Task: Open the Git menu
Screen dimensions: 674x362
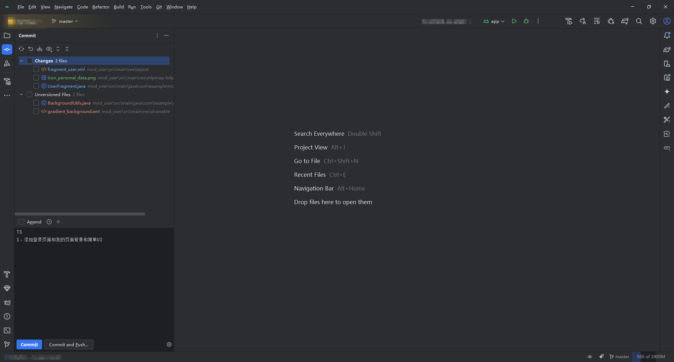Action: pyautogui.click(x=159, y=7)
